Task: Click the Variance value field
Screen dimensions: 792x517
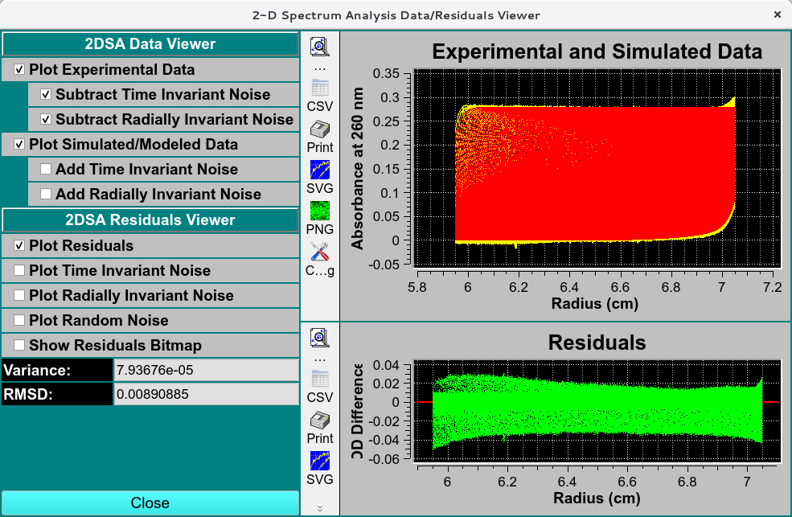Action: pos(206,370)
